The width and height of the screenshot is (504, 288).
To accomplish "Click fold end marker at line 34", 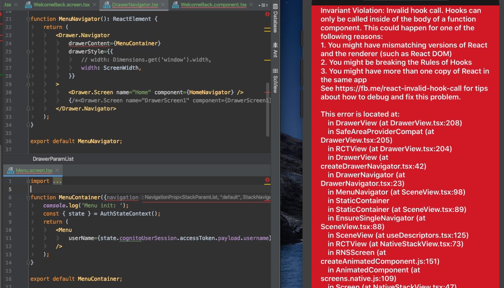I will click(28, 125).
